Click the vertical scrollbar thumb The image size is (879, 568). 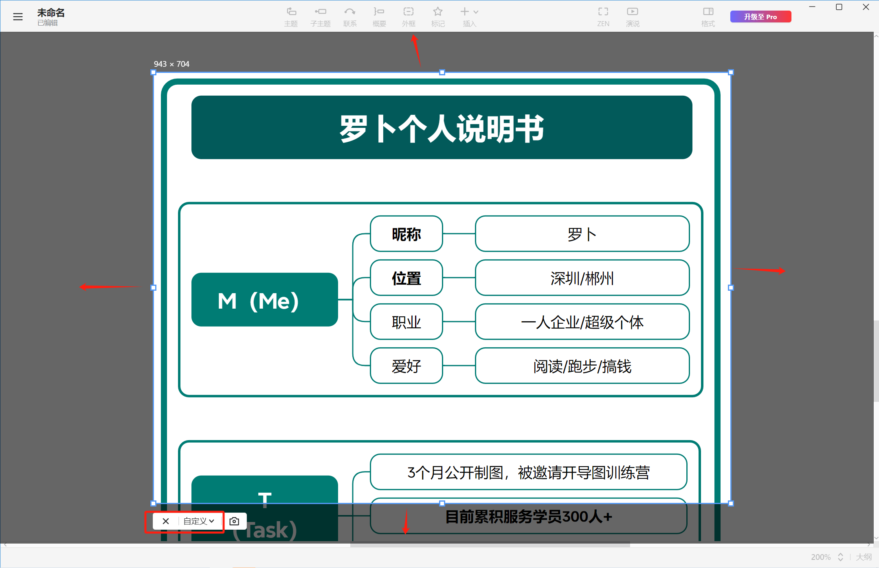point(876,361)
